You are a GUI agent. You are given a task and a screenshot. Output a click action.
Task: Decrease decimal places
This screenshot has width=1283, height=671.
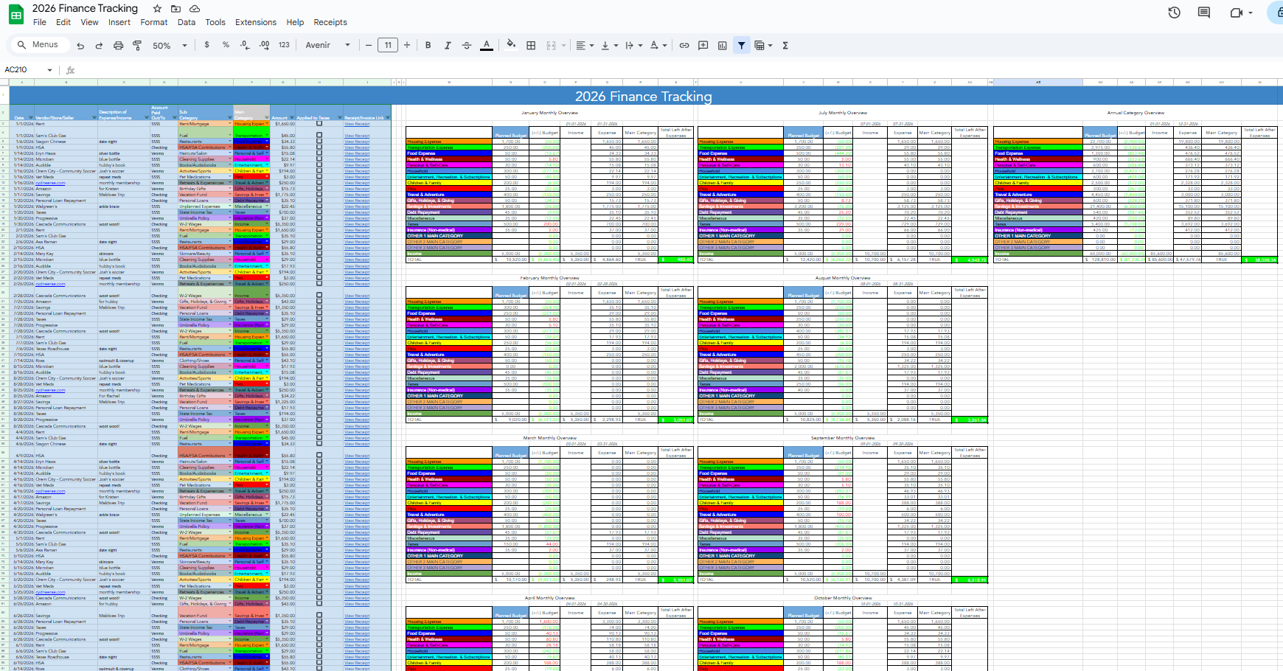tap(243, 45)
